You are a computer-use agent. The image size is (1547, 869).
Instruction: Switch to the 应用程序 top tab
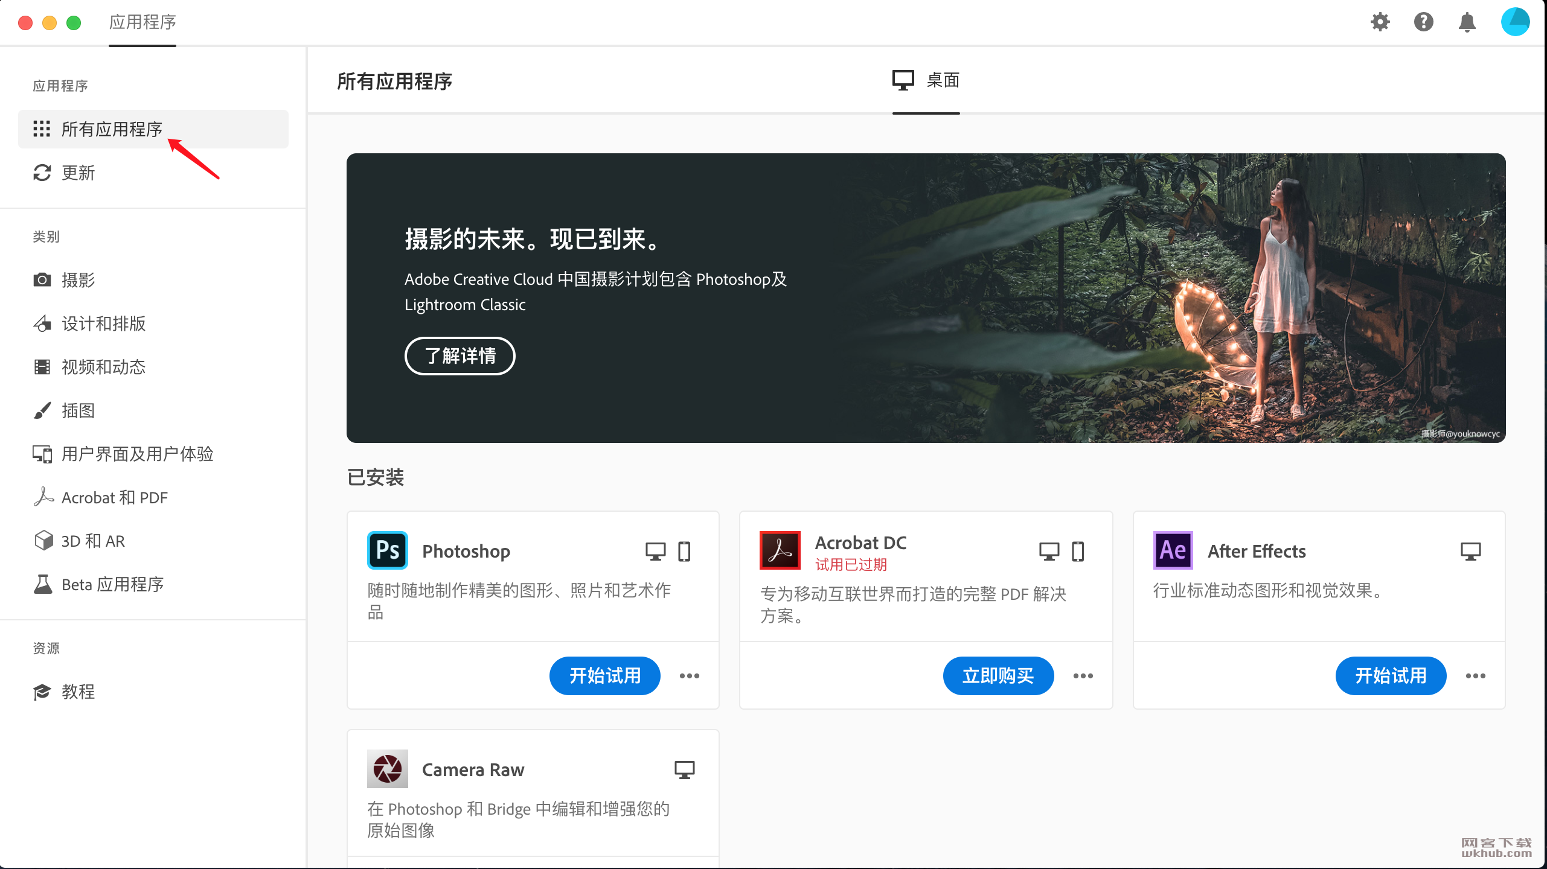point(142,22)
